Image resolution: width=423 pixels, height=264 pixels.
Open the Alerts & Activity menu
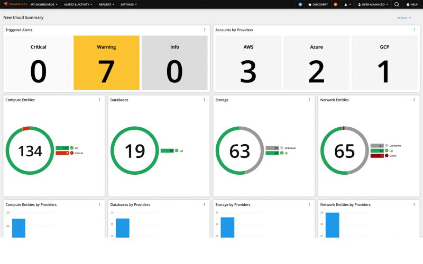tap(78, 4)
